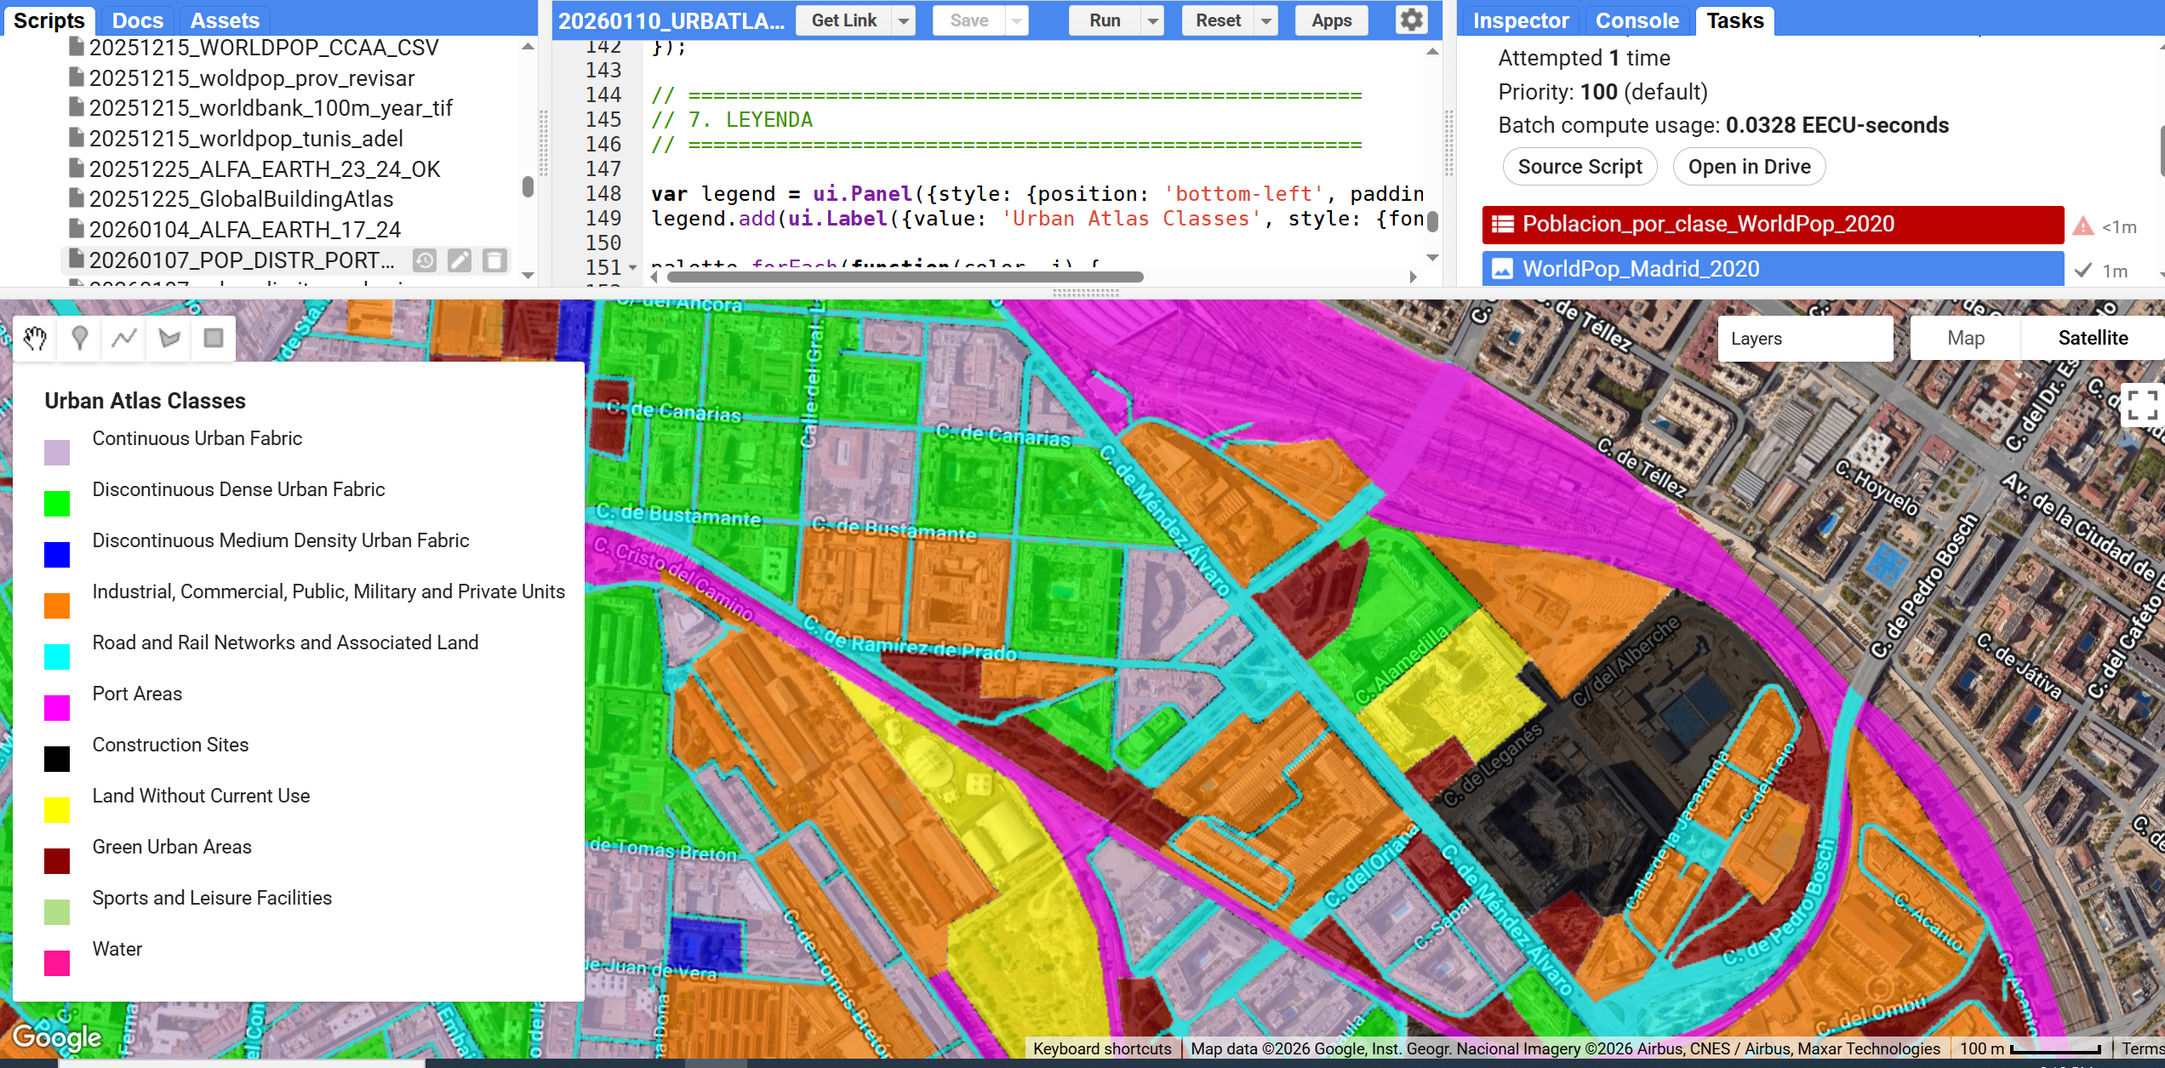Select the draw line tool

coord(124,339)
